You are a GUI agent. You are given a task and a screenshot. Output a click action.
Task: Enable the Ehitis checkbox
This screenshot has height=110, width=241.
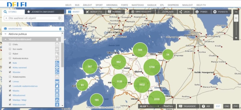point(10,44)
